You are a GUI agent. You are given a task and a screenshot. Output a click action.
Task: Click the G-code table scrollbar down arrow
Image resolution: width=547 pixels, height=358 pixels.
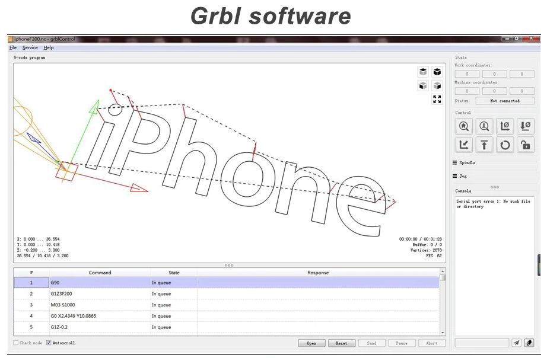(x=443, y=333)
